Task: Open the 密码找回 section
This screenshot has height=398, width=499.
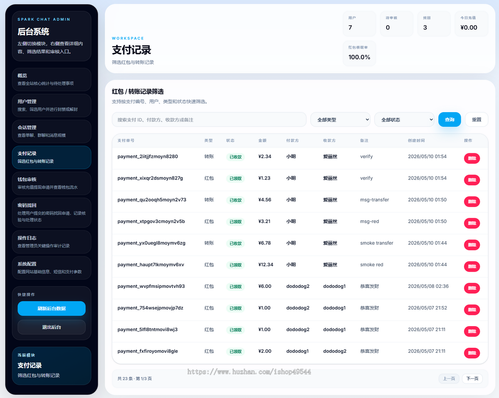Action: pos(52,212)
